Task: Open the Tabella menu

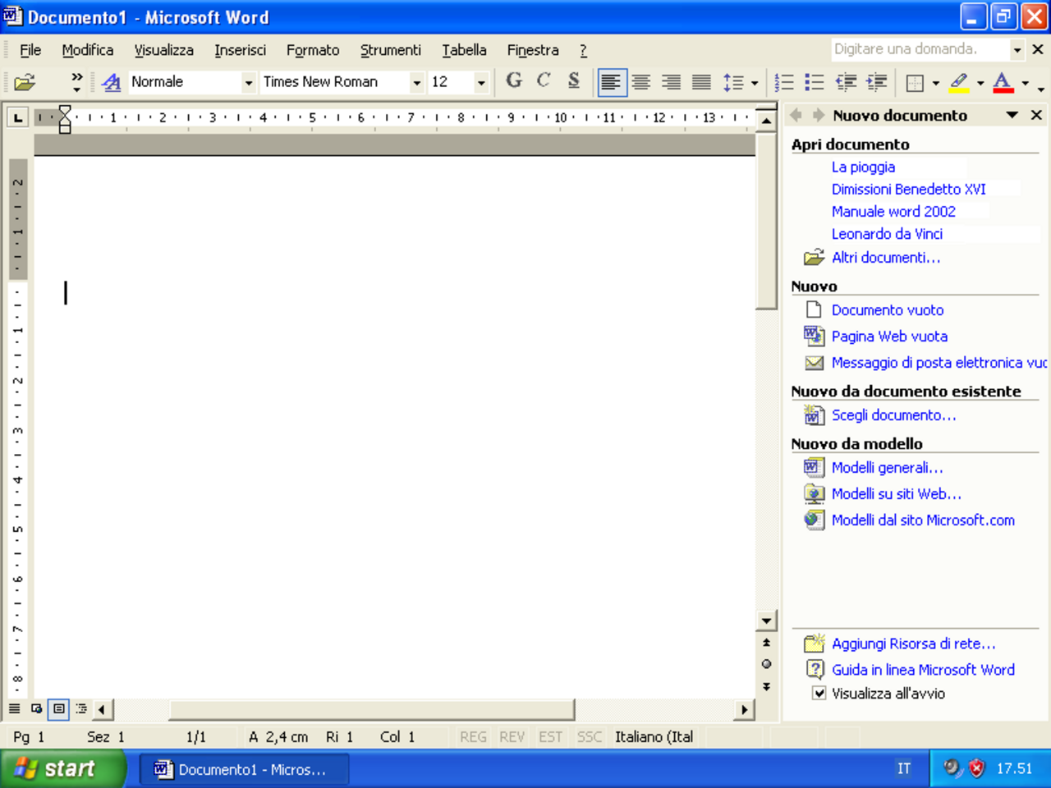Action: tap(464, 50)
